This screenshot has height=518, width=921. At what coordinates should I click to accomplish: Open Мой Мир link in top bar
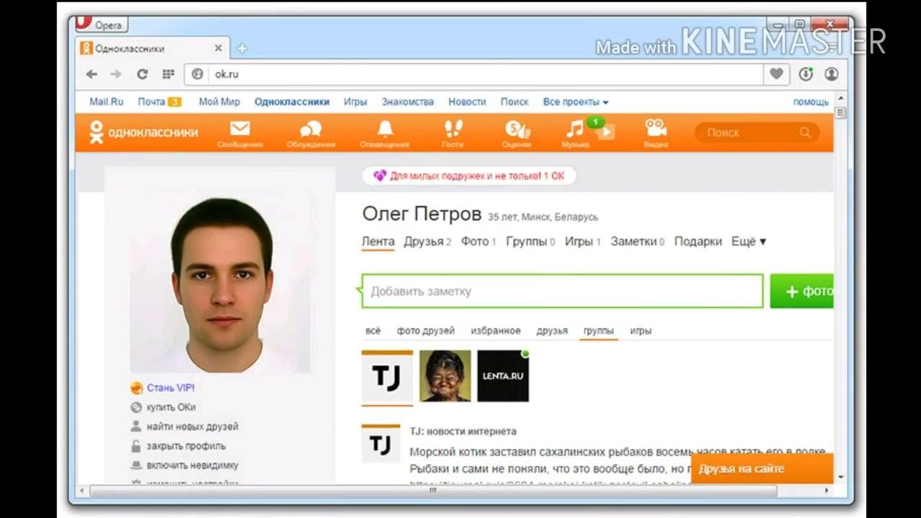tap(219, 102)
